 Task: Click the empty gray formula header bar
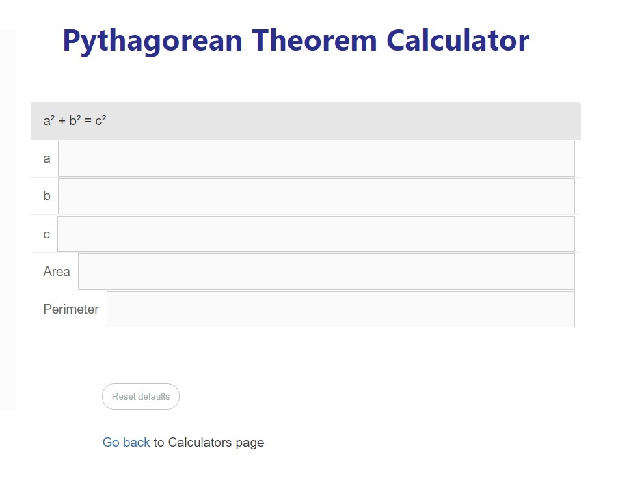pyautogui.click(x=342, y=121)
